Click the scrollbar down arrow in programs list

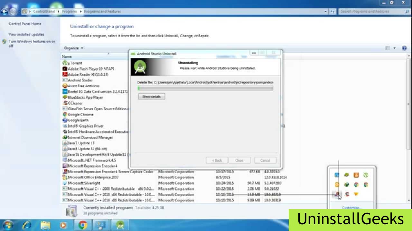click(x=409, y=200)
